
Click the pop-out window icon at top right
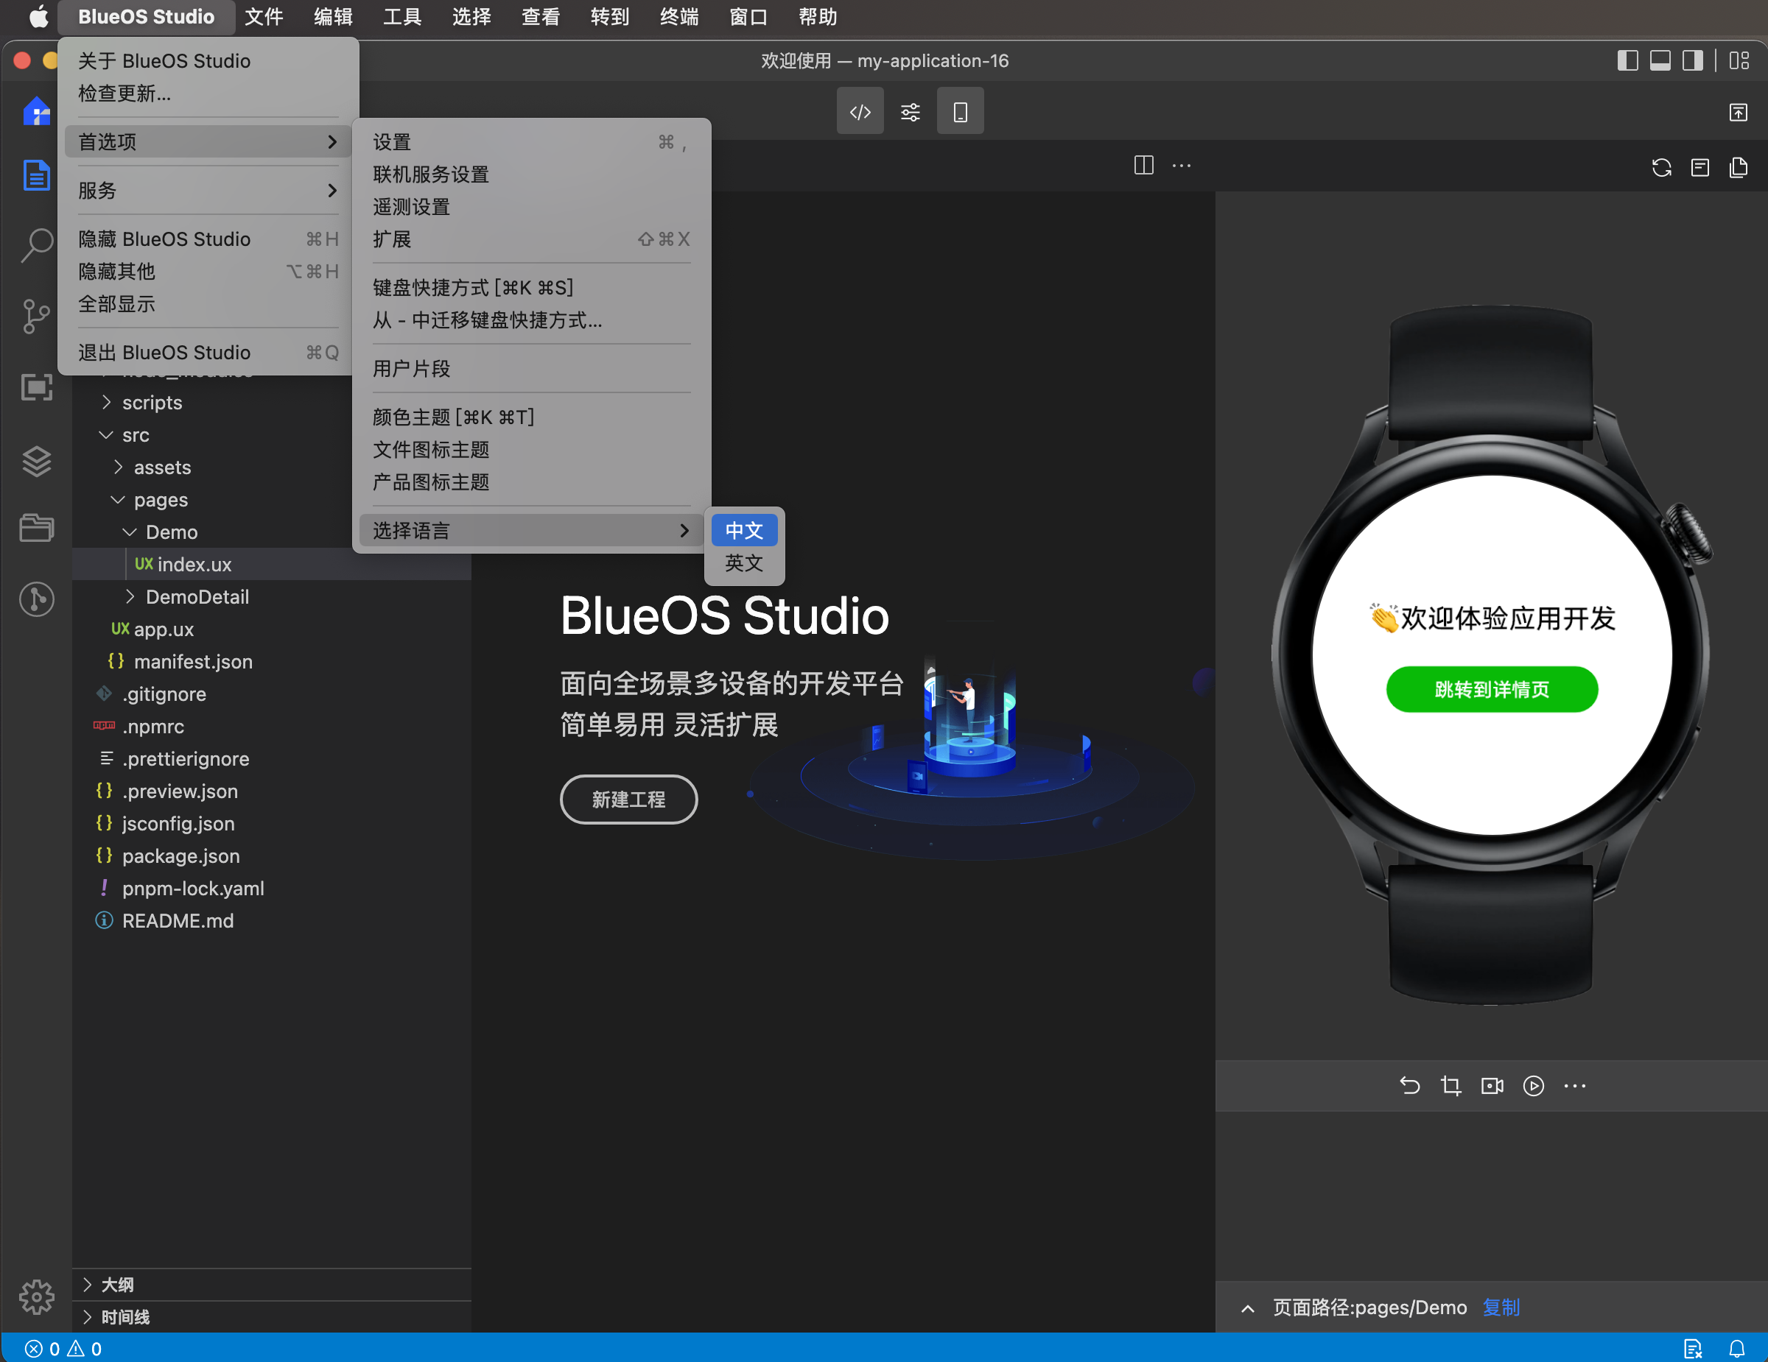(1738, 112)
